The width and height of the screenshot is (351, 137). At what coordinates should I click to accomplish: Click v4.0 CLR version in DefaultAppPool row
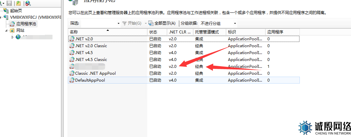173,80
